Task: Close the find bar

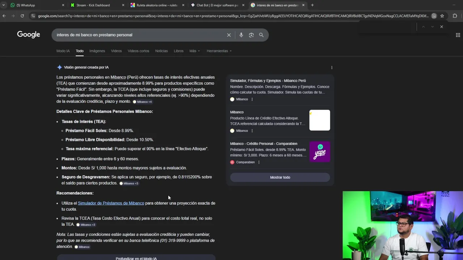Action: tap(441, 27)
